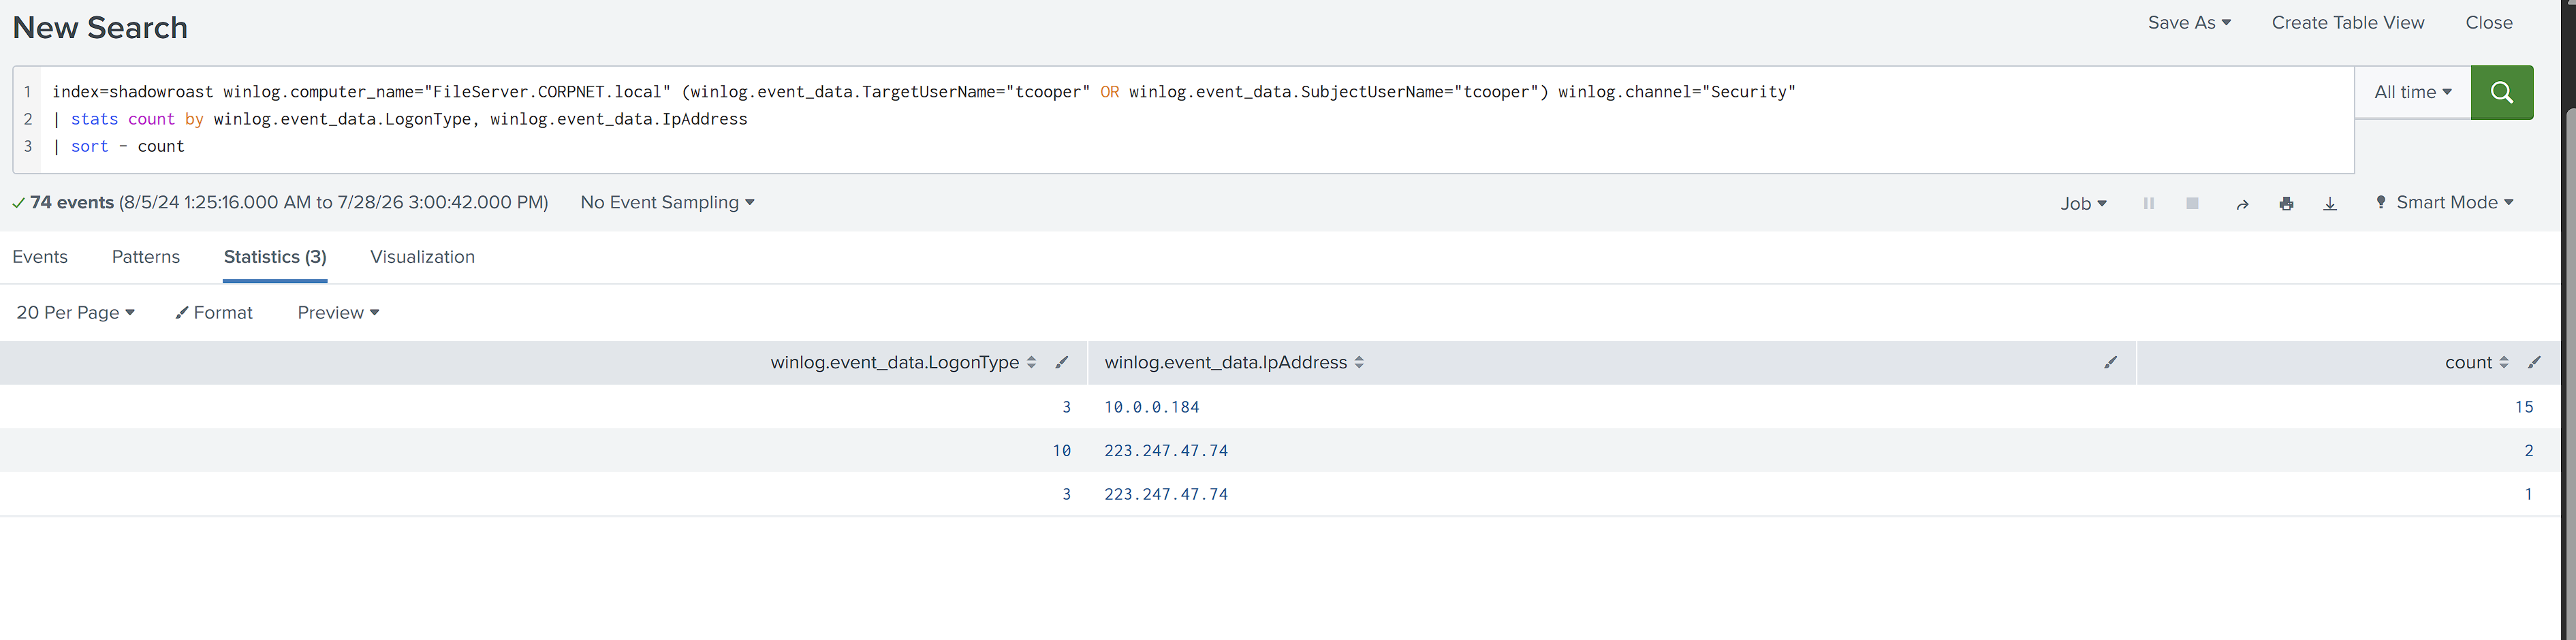
Task: Open Job menu dropdown
Action: click(2083, 203)
